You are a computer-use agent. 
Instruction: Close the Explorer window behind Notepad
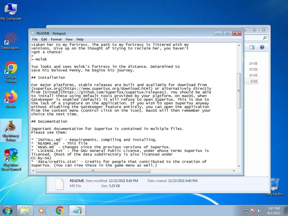click(264, 30)
